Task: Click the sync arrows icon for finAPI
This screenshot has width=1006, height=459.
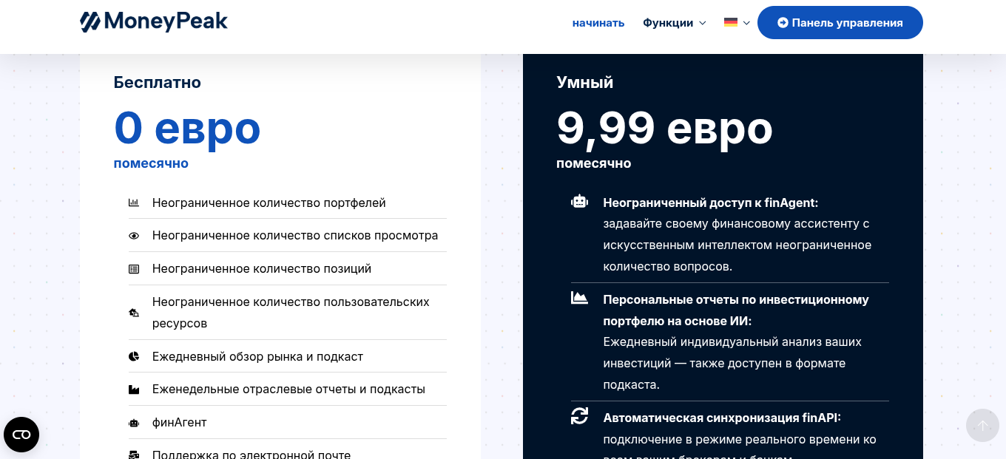Action: click(579, 416)
